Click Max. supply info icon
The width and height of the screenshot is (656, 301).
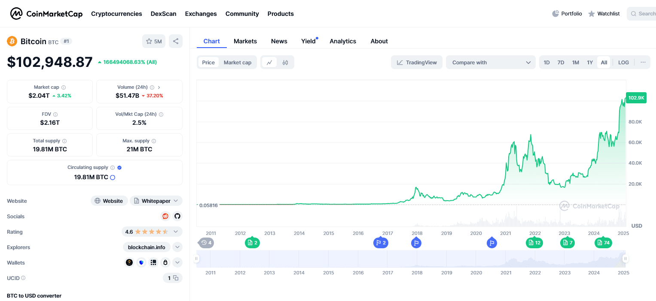coord(154,141)
